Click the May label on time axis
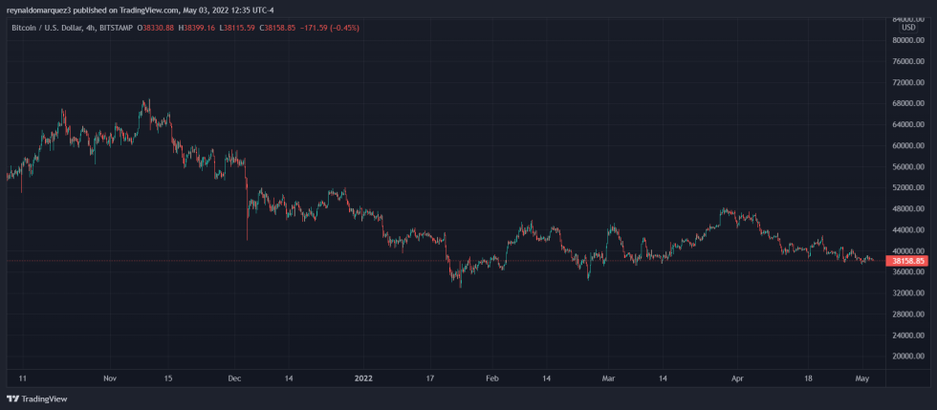Image resolution: width=937 pixels, height=410 pixels. point(861,378)
